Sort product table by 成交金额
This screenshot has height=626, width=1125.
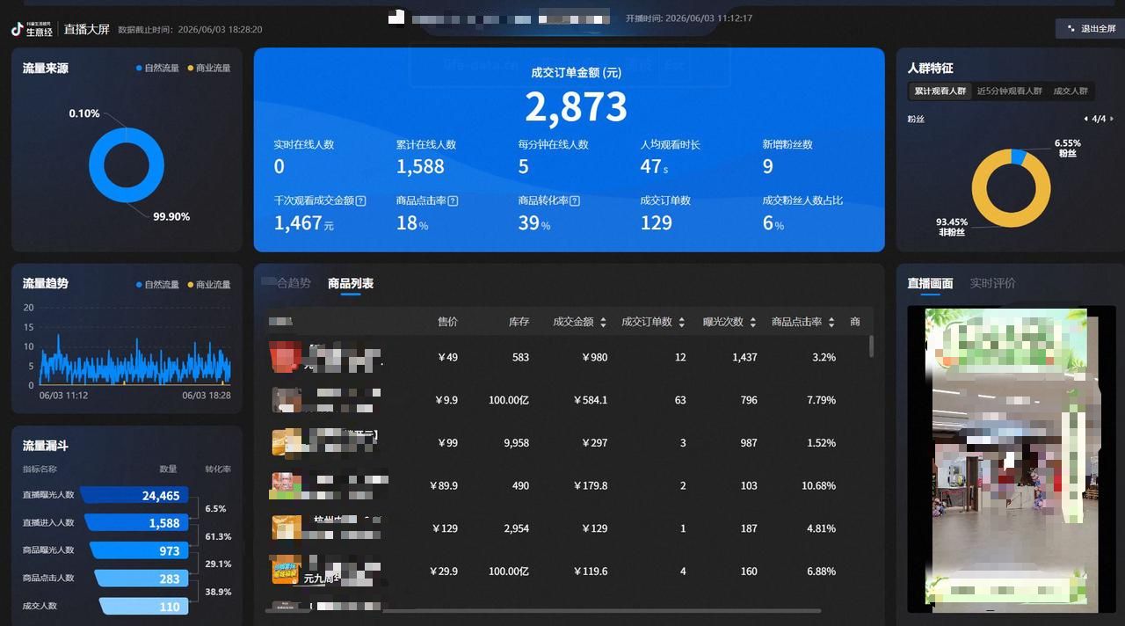point(603,323)
